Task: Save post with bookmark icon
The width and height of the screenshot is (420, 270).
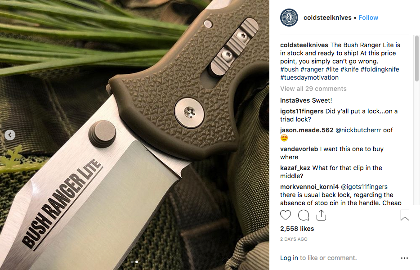Action: [405, 215]
